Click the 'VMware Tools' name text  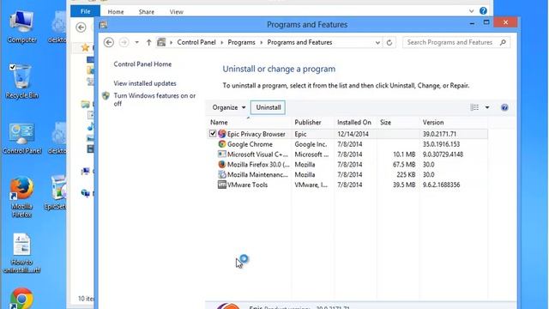(x=247, y=185)
